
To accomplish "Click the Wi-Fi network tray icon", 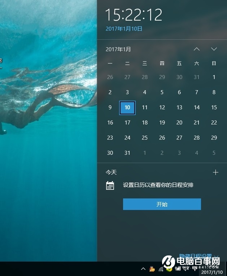I will point(161,269).
